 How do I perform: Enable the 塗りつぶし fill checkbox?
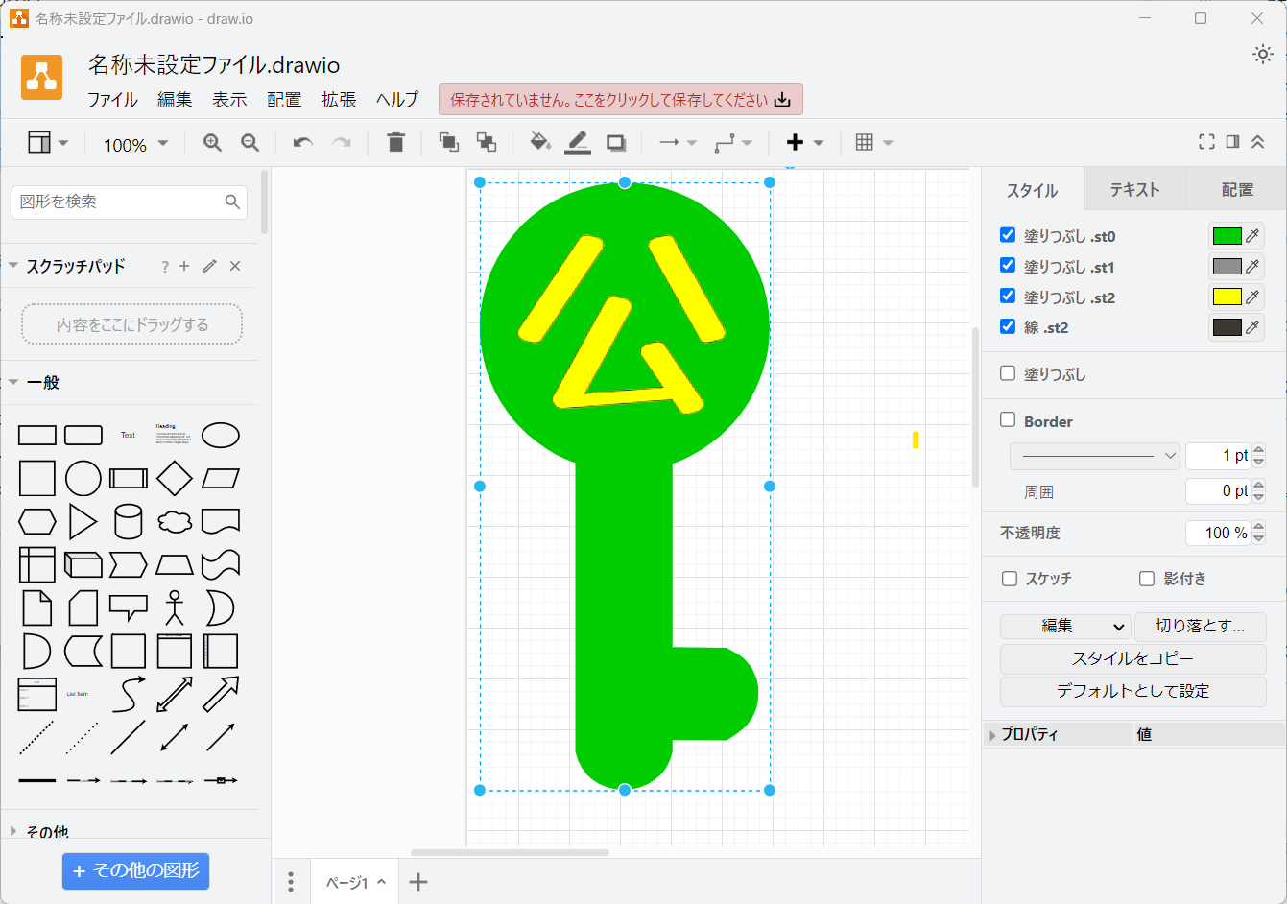1007,374
